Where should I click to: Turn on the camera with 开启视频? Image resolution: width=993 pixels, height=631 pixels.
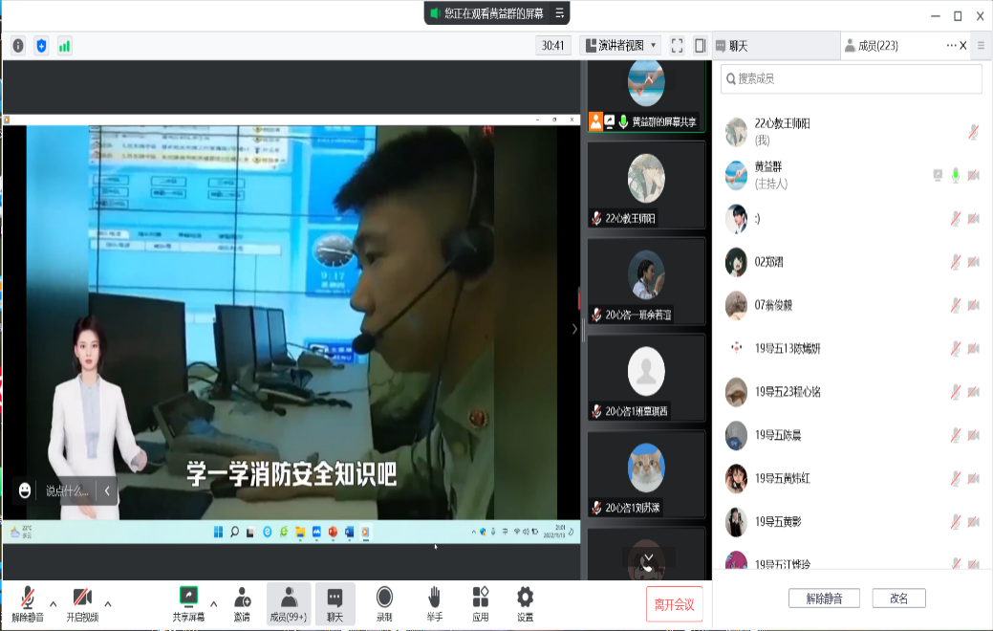click(82, 603)
